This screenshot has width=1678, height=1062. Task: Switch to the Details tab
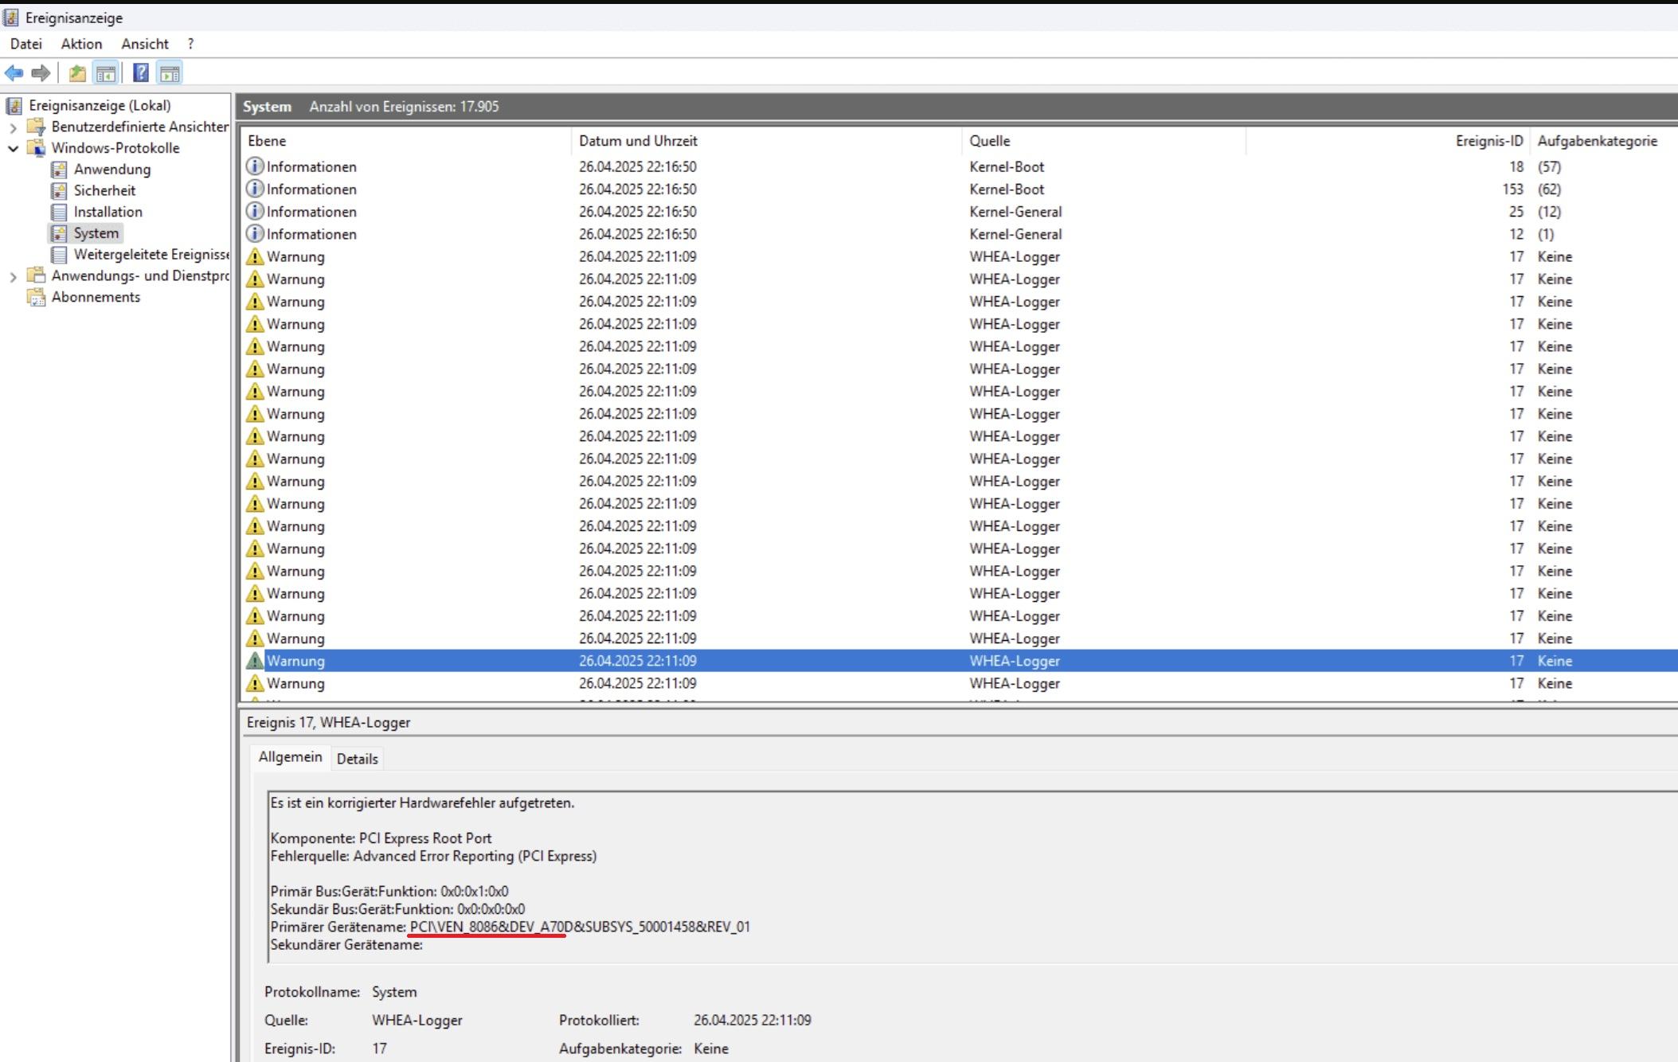[x=357, y=759]
